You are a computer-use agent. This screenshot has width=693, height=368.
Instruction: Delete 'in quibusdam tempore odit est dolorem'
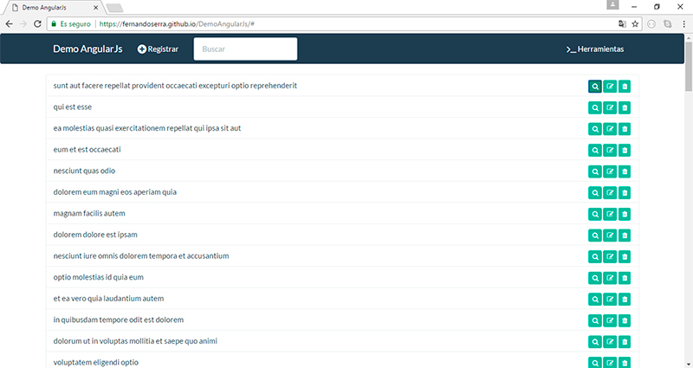pos(625,320)
